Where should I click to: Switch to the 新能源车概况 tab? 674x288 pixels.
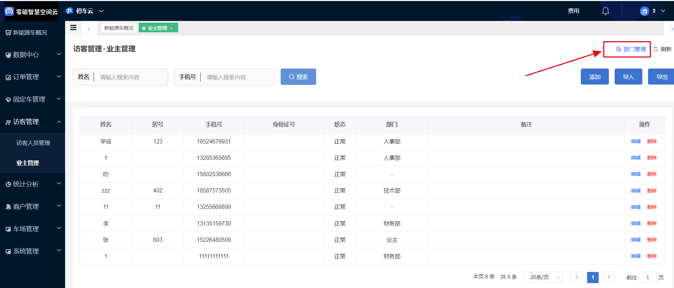[119, 28]
